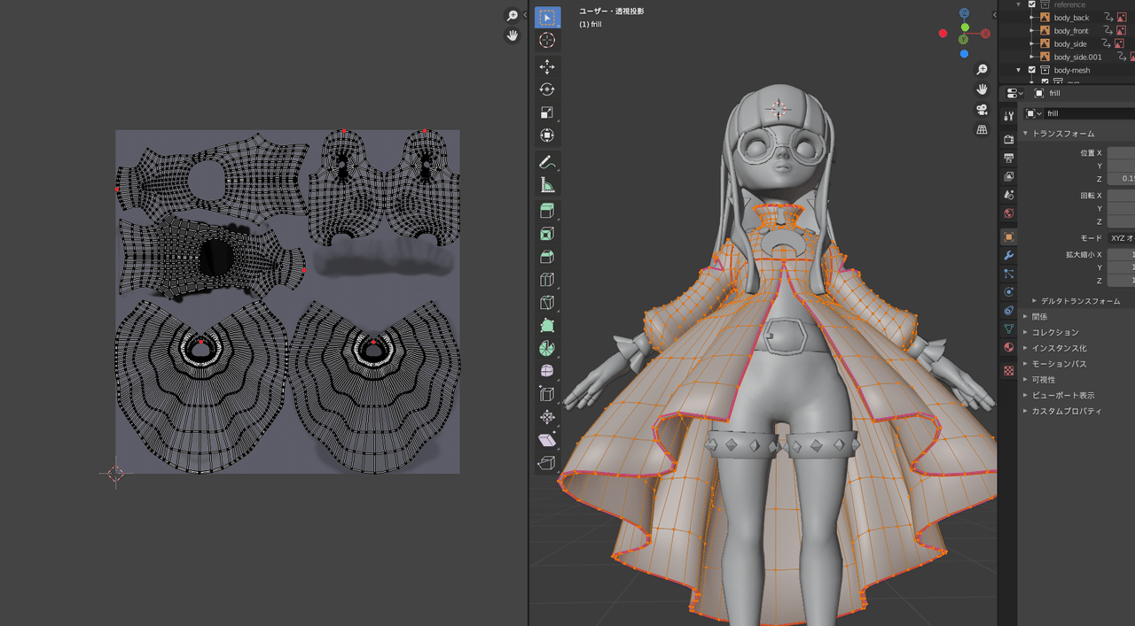Click the blue Z axis on navigation gizmo
This screenshot has width=1135, height=626.
pyautogui.click(x=965, y=13)
